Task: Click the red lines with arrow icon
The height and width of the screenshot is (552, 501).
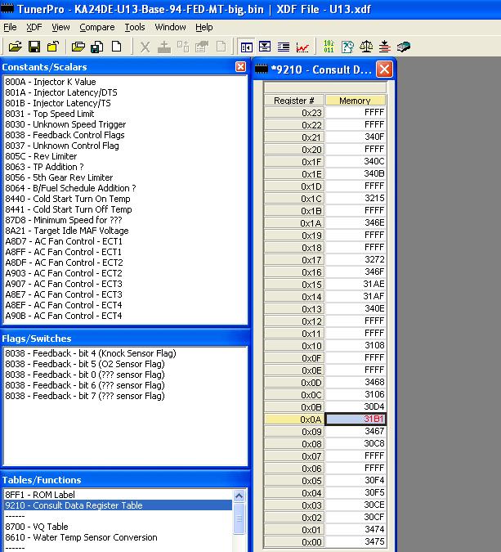Action: [385, 47]
